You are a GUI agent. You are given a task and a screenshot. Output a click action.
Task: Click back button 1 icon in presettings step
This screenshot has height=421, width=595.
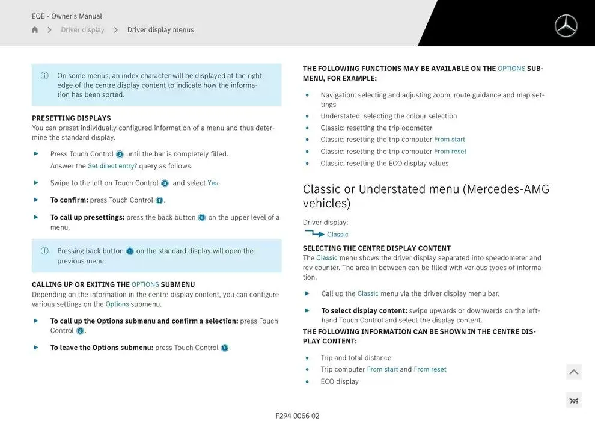coord(202,218)
